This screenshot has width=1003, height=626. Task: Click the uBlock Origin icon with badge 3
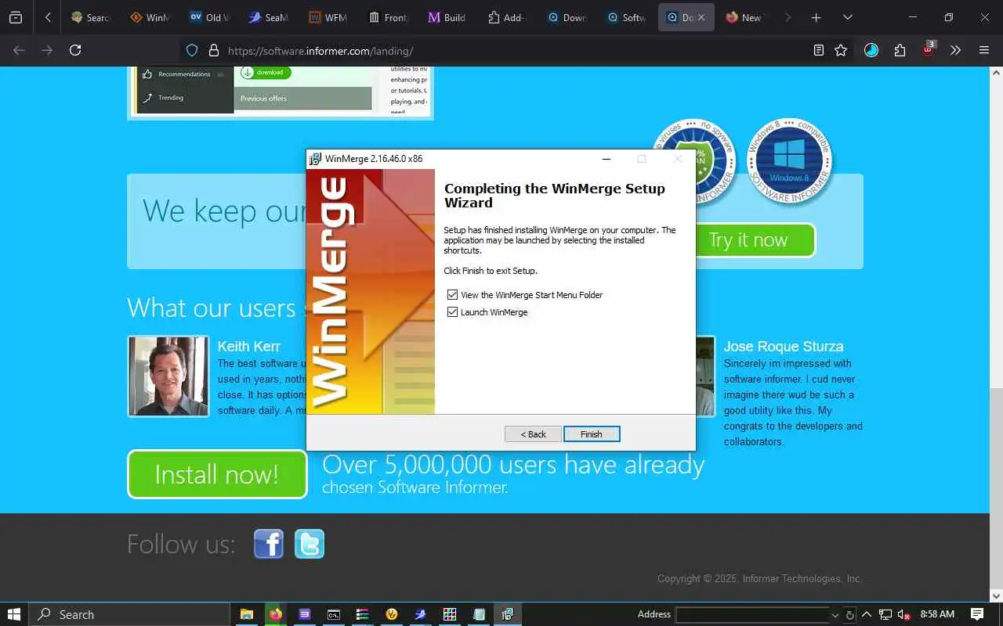point(928,49)
